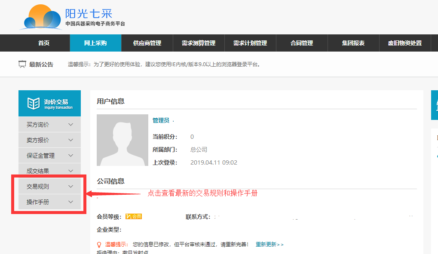Click the 最新公告 label
438x254 pixels.
point(41,64)
